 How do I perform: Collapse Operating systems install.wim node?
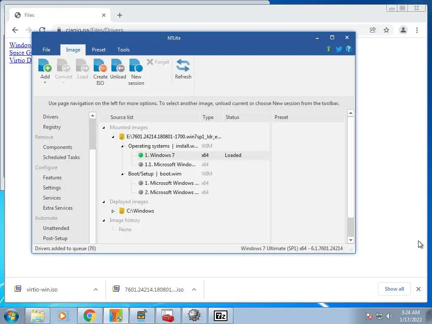122,146
